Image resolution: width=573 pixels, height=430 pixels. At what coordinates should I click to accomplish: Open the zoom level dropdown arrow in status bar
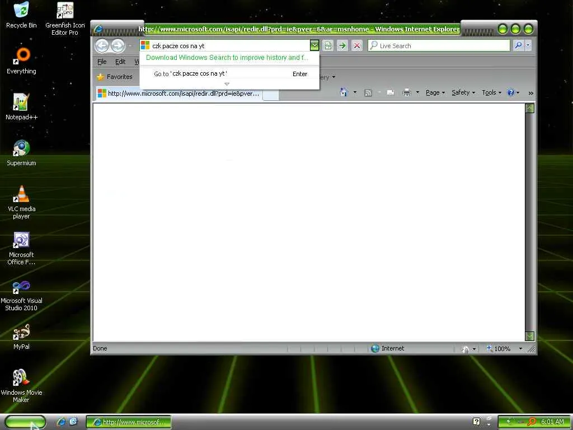tap(521, 349)
